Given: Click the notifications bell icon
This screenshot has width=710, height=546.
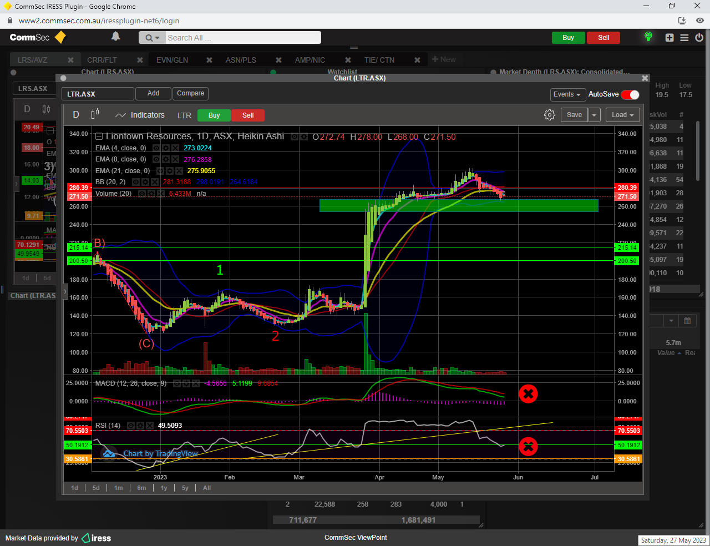Looking at the screenshot, I should coord(115,37).
